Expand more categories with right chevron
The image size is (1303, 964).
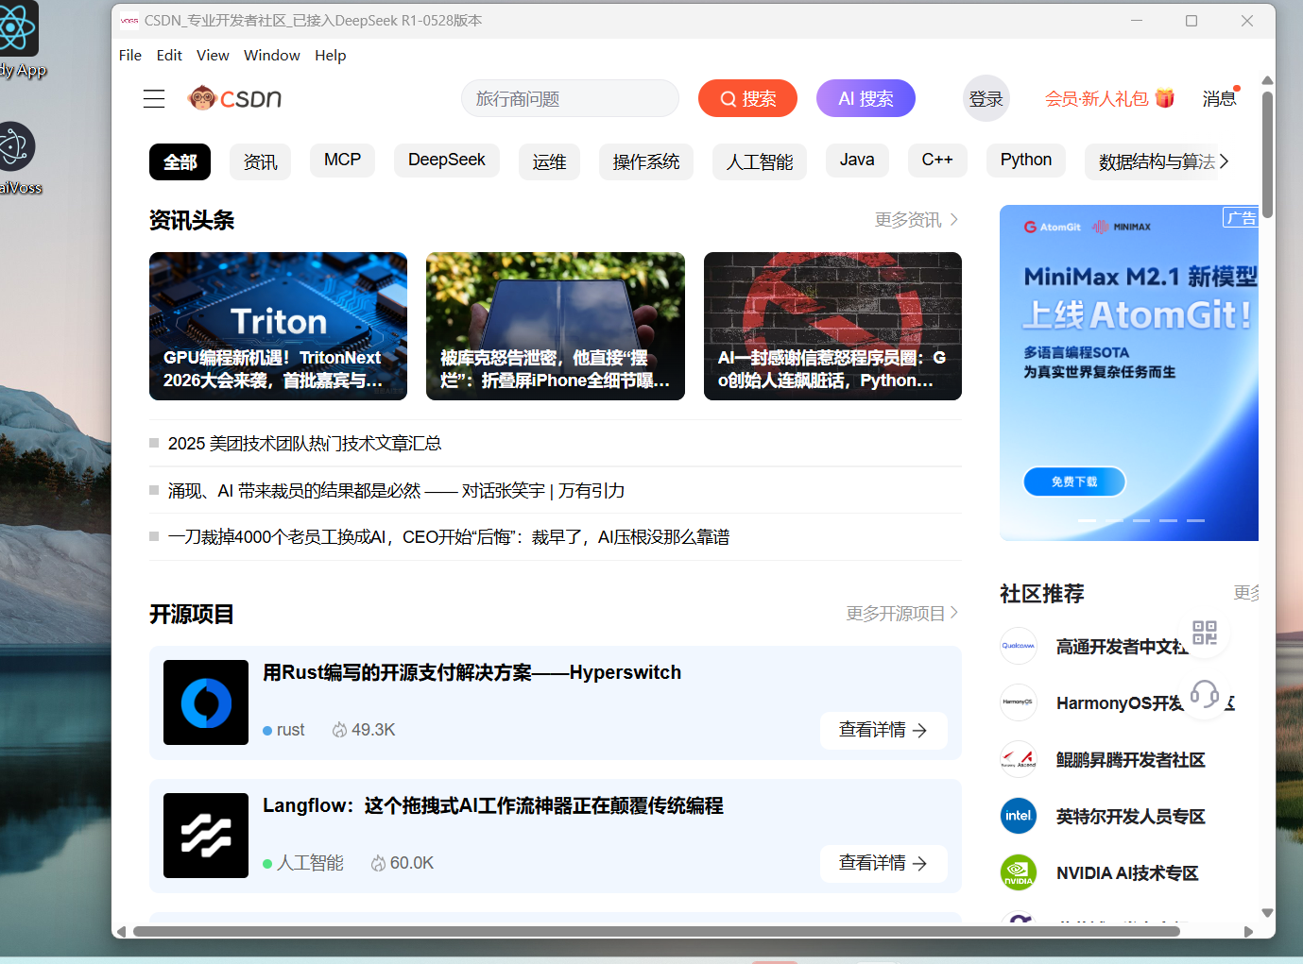(1225, 161)
